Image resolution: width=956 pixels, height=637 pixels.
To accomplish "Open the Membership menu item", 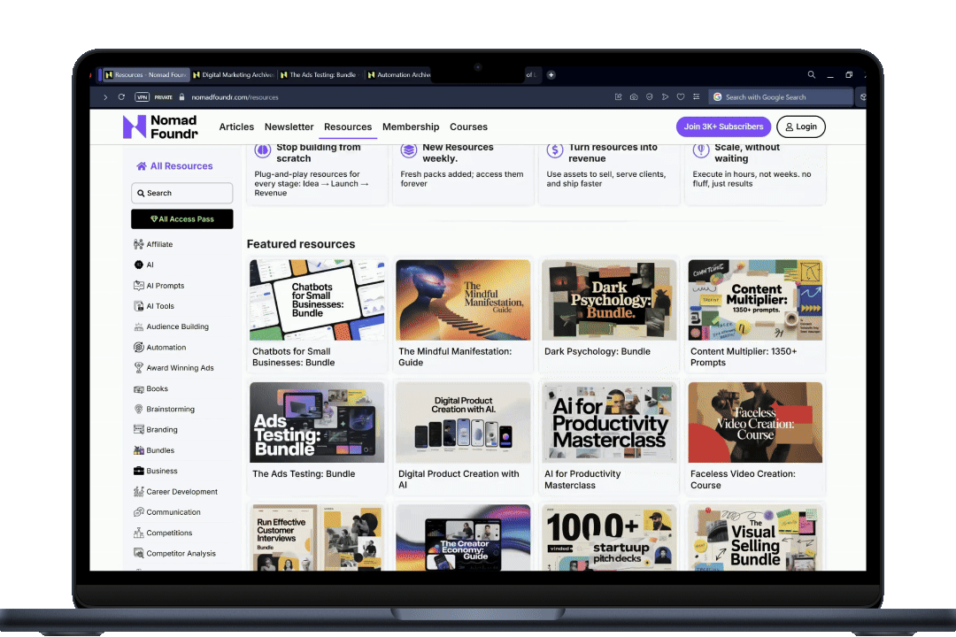I will 411,127.
